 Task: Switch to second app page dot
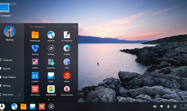[x=53, y=100]
